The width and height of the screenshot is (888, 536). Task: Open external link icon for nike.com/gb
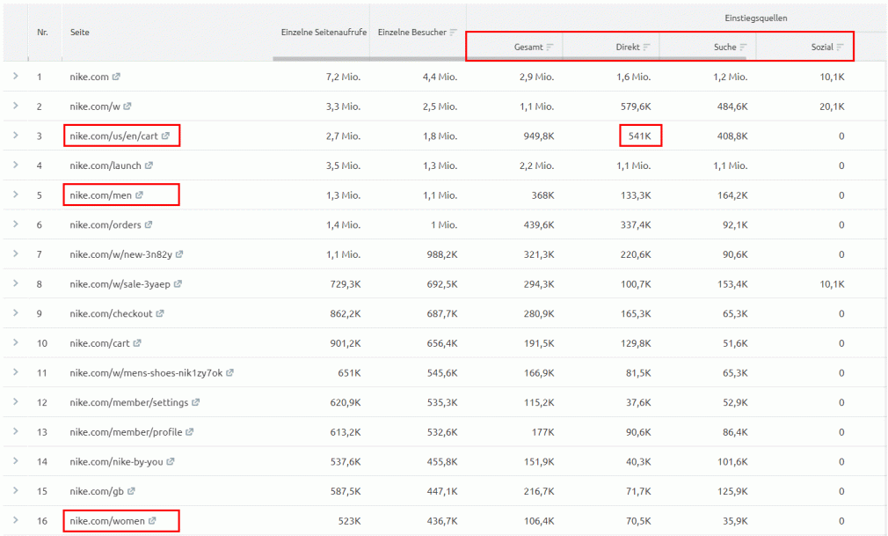[x=131, y=490]
